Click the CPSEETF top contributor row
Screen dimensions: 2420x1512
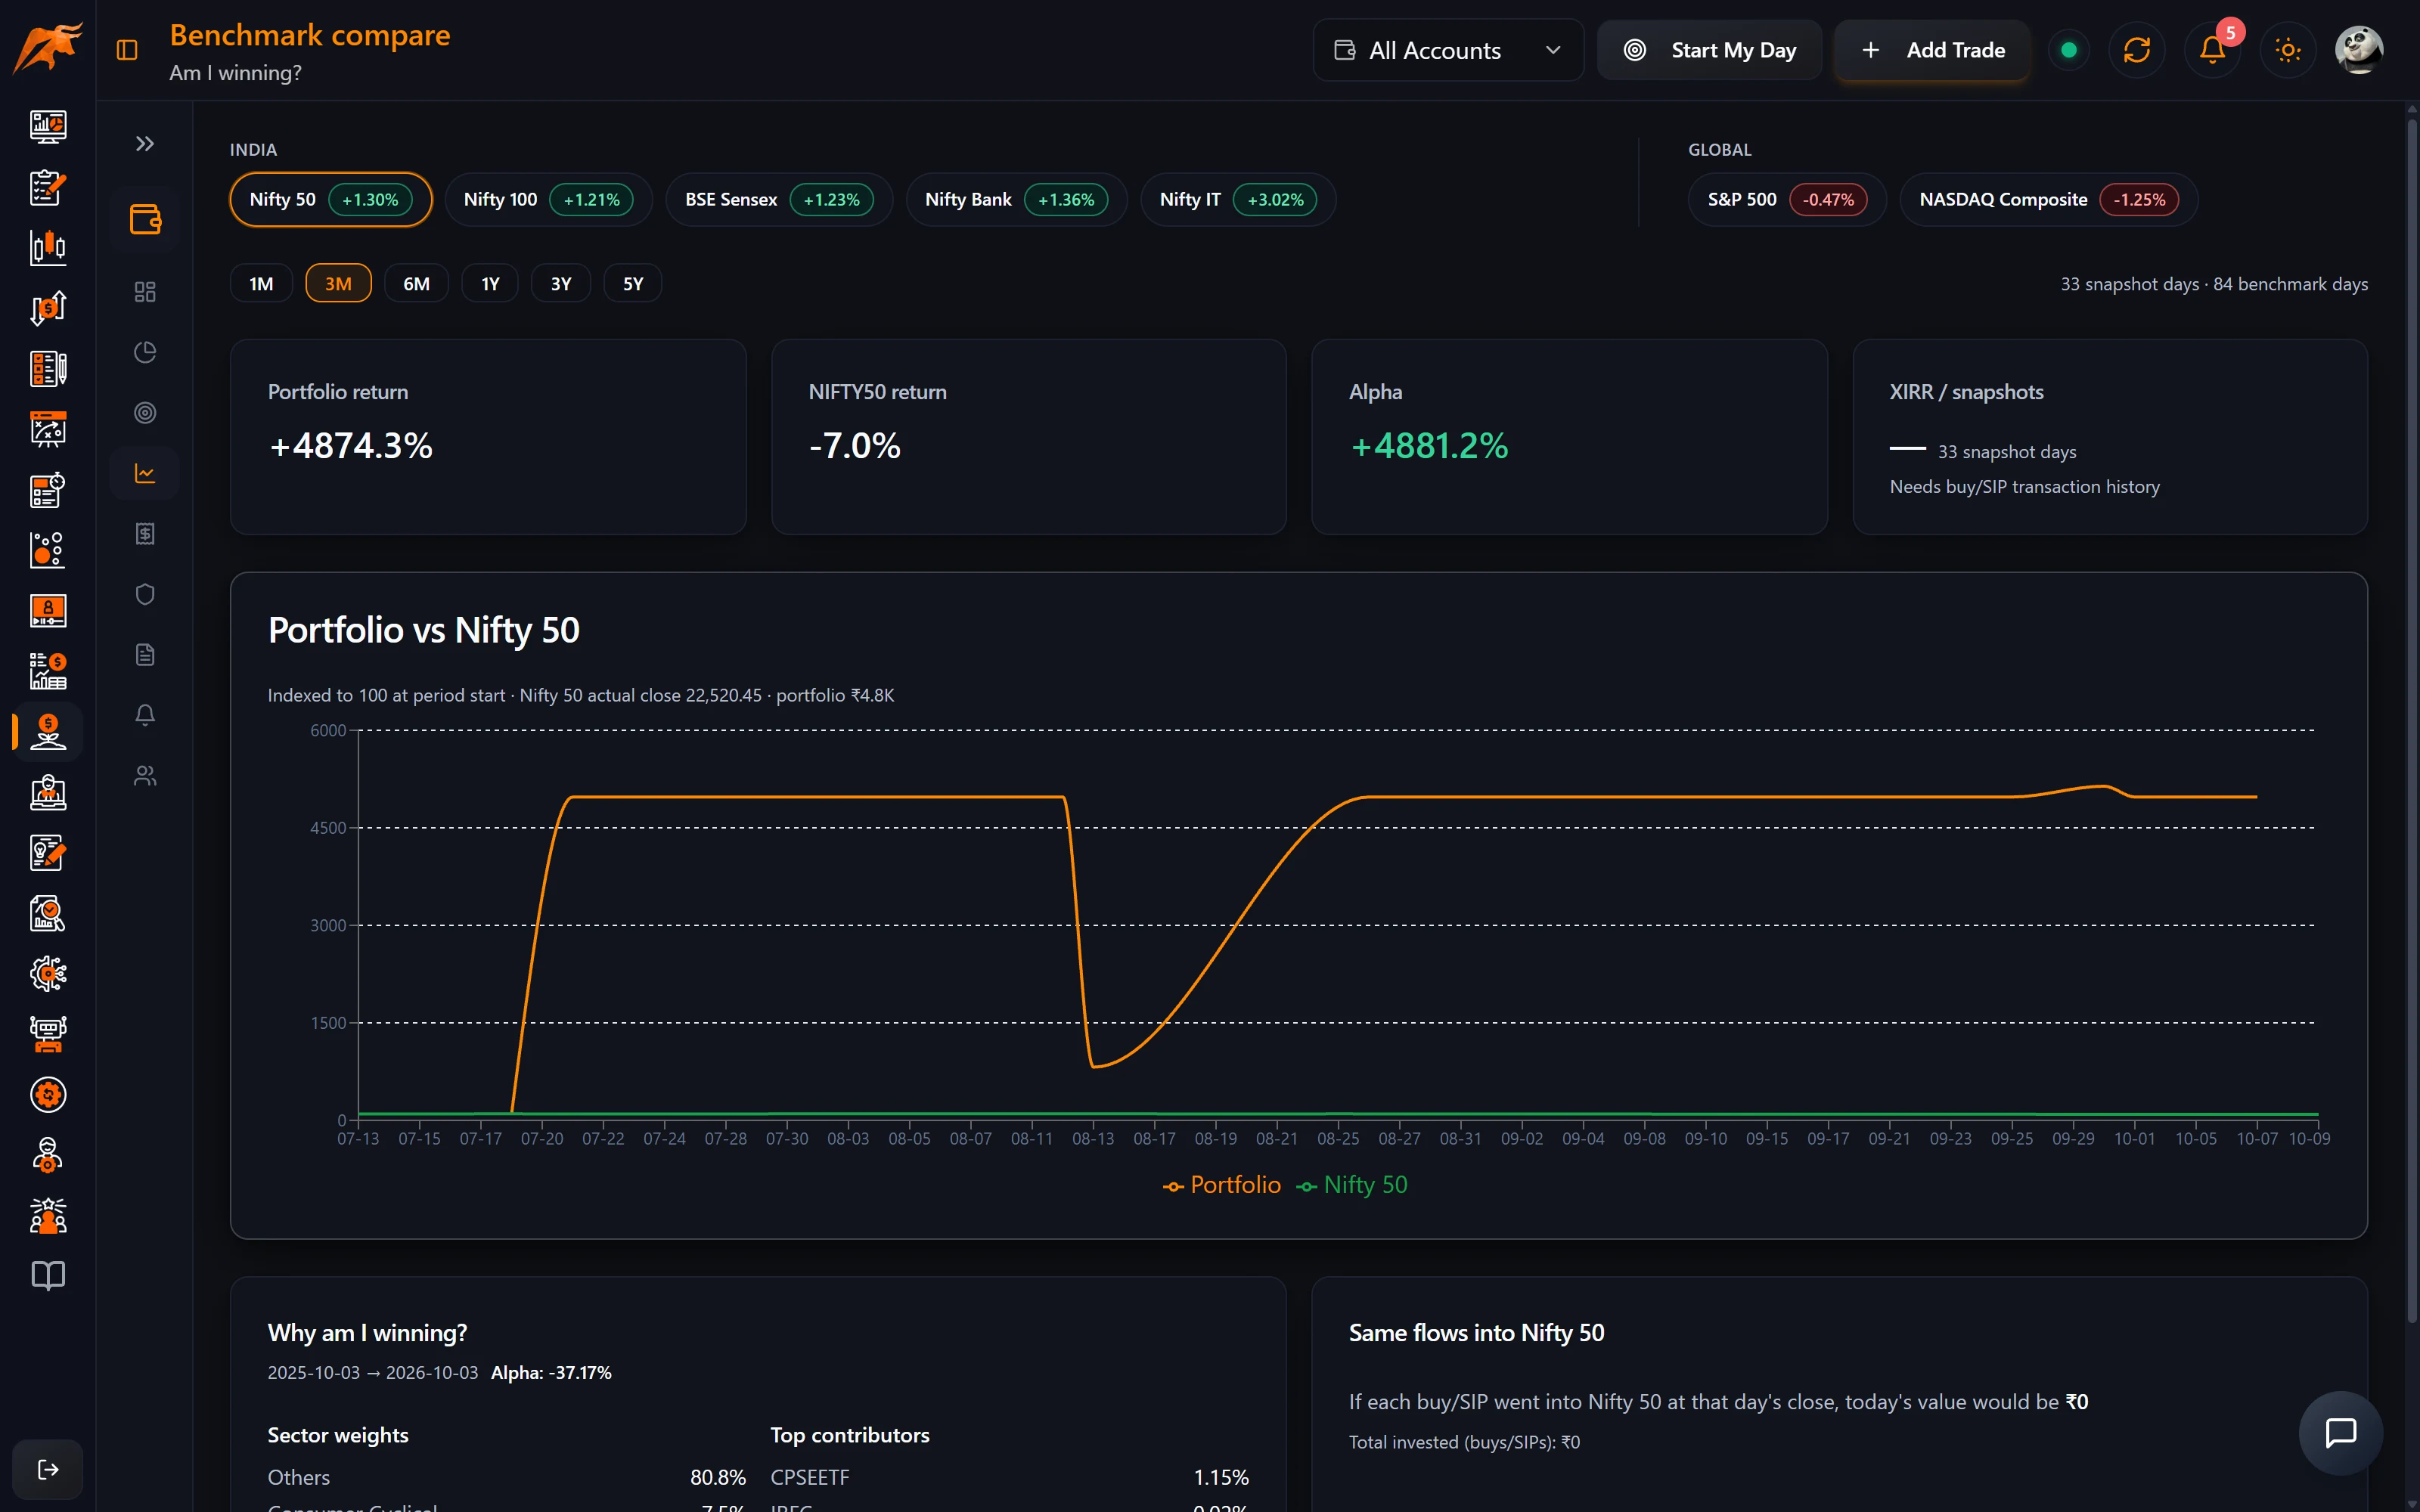pos(1009,1477)
